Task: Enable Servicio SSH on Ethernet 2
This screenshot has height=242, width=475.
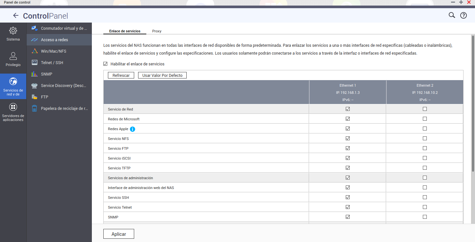Action: (425, 197)
